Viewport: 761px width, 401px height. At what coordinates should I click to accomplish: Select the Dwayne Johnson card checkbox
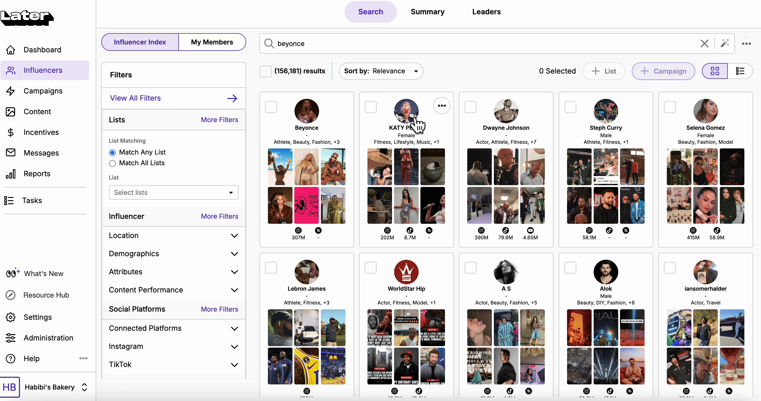[x=470, y=107]
